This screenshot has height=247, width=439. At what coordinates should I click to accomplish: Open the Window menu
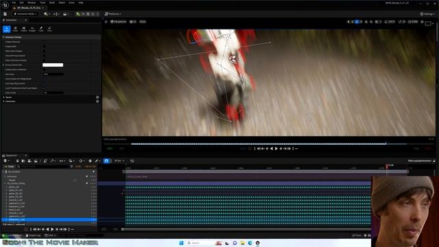(x=32, y=3)
